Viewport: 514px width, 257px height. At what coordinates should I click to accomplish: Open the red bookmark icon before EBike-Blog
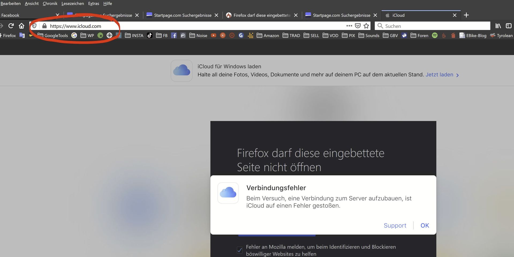[453, 35]
